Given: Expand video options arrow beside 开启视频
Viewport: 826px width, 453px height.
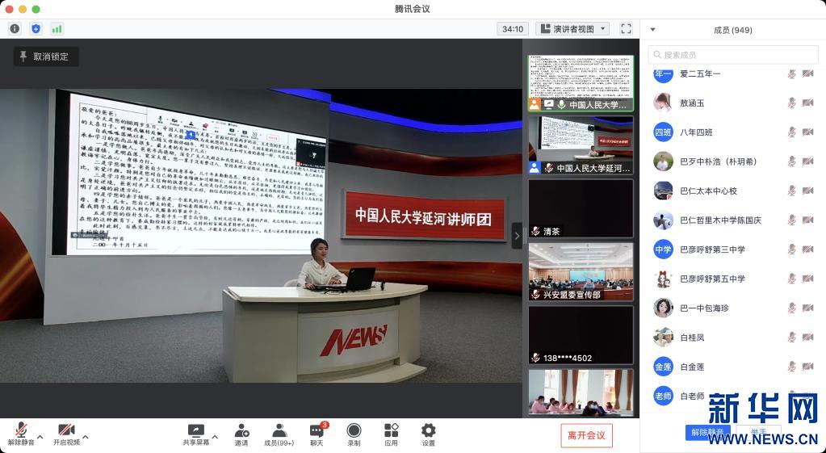Looking at the screenshot, I should (86, 437).
